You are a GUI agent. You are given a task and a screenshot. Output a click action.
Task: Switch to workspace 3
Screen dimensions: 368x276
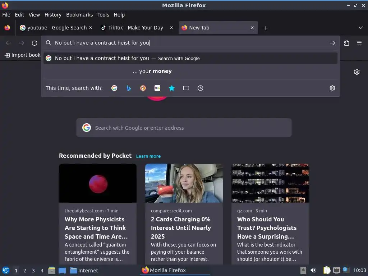coord(33,271)
